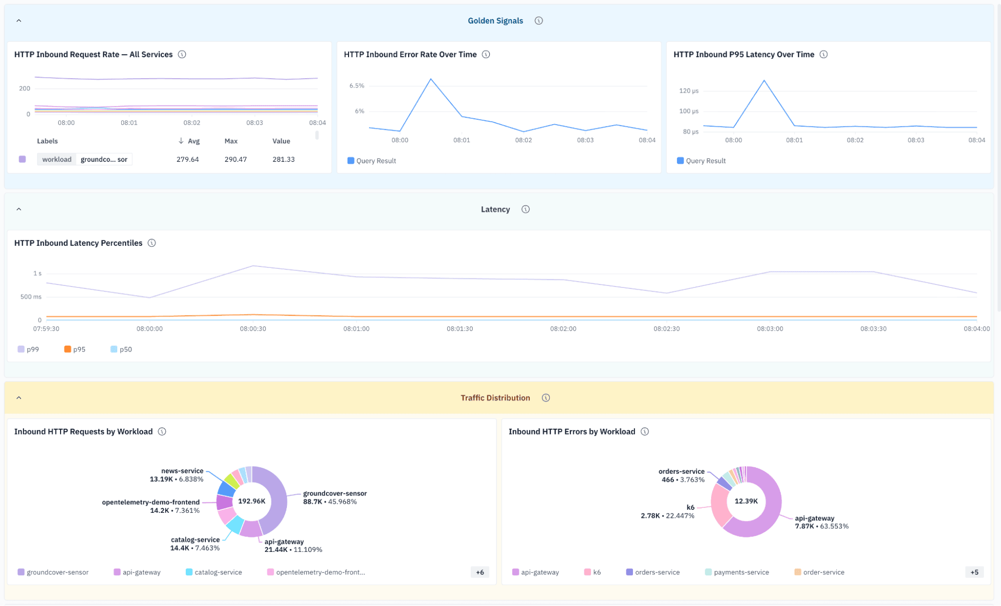The width and height of the screenshot is (1001, 606).
Task: Click groundcover-sensor 88.7K donut label
Action: 335,497
